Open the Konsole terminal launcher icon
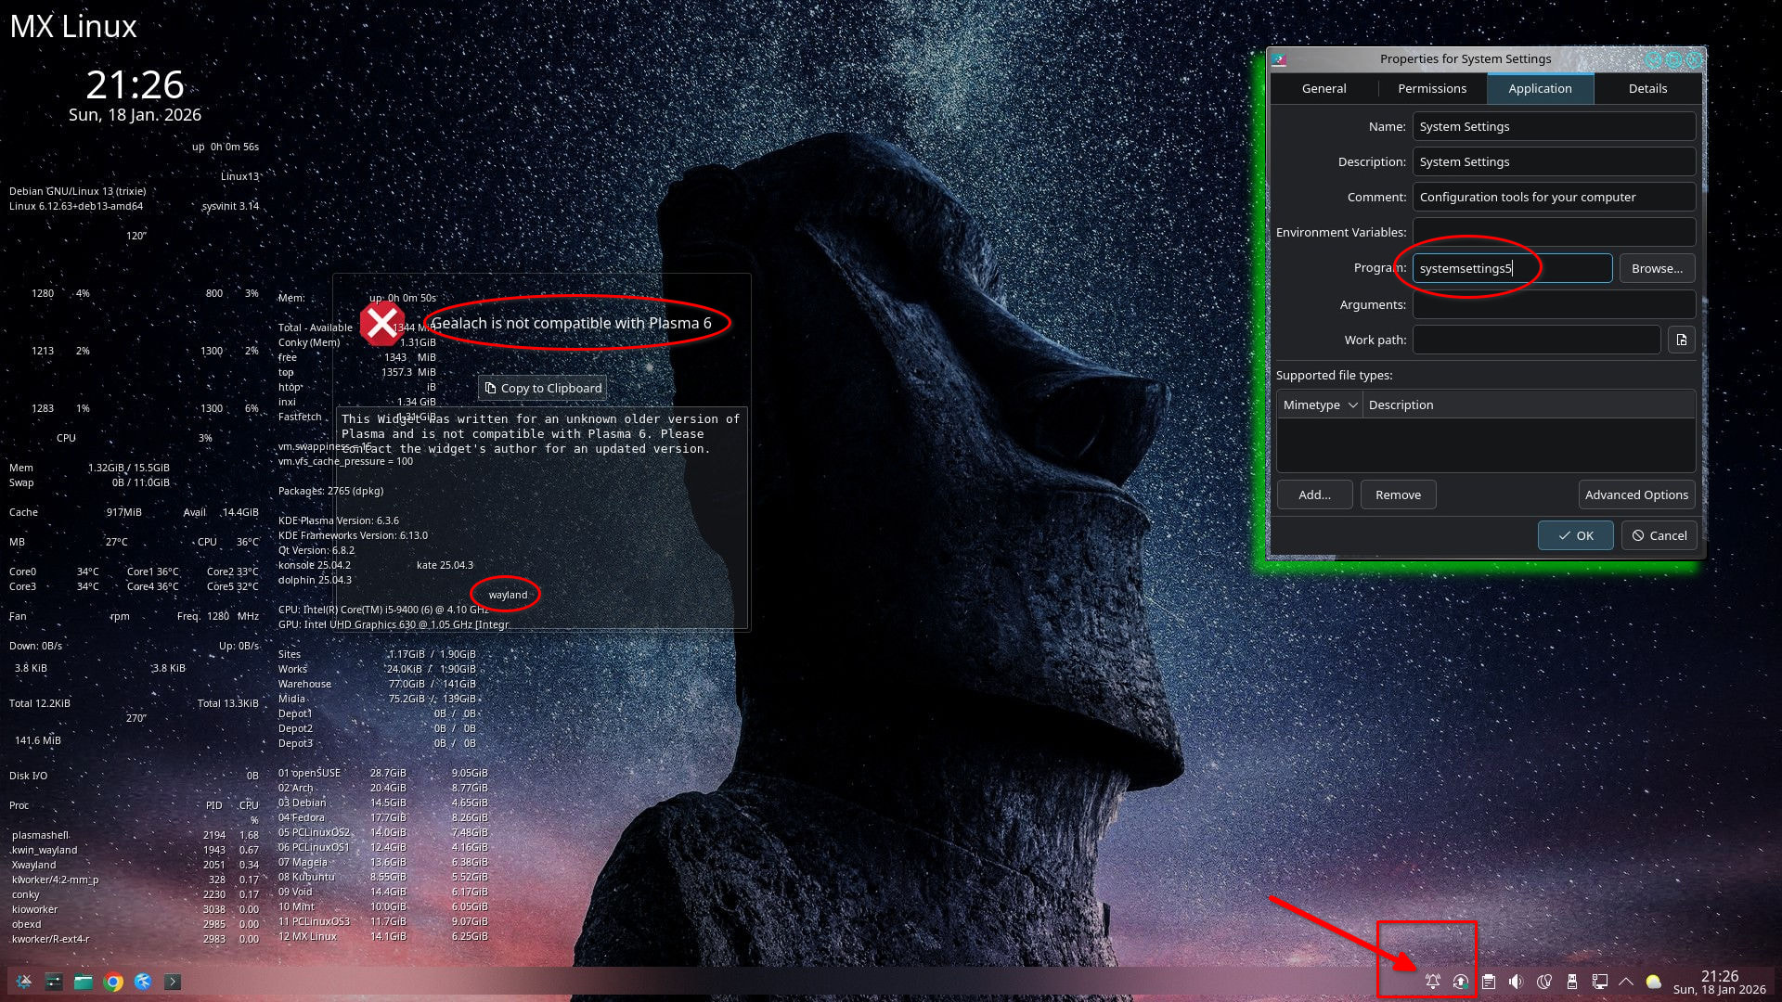The height and width of the screenshot is (1002, 1782). pyautogui.click(x=173, y=982)
